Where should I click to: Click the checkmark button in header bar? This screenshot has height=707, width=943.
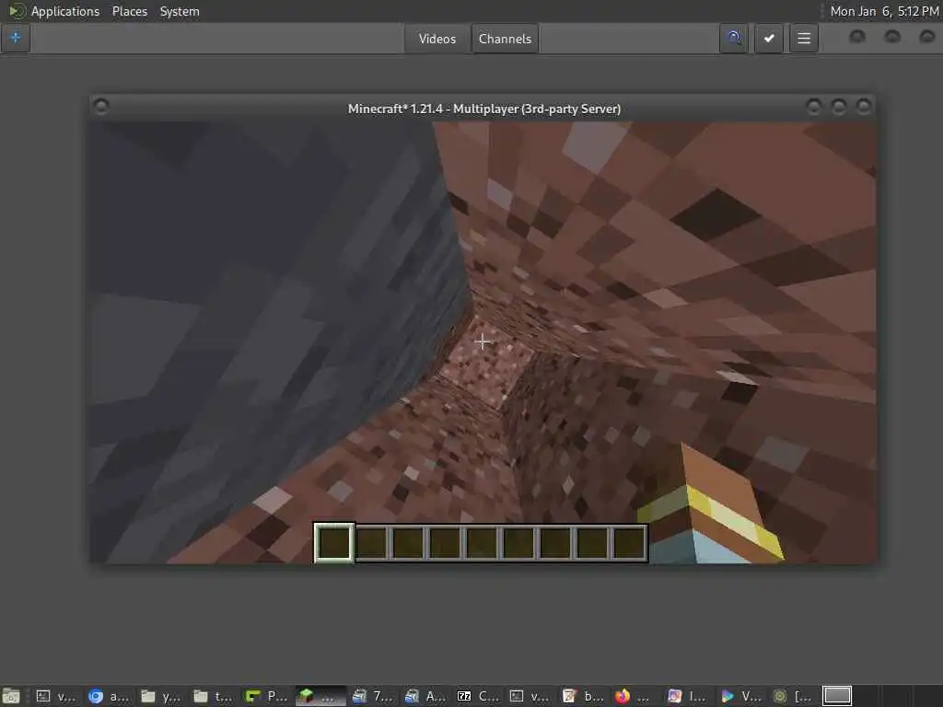point(769,39)
